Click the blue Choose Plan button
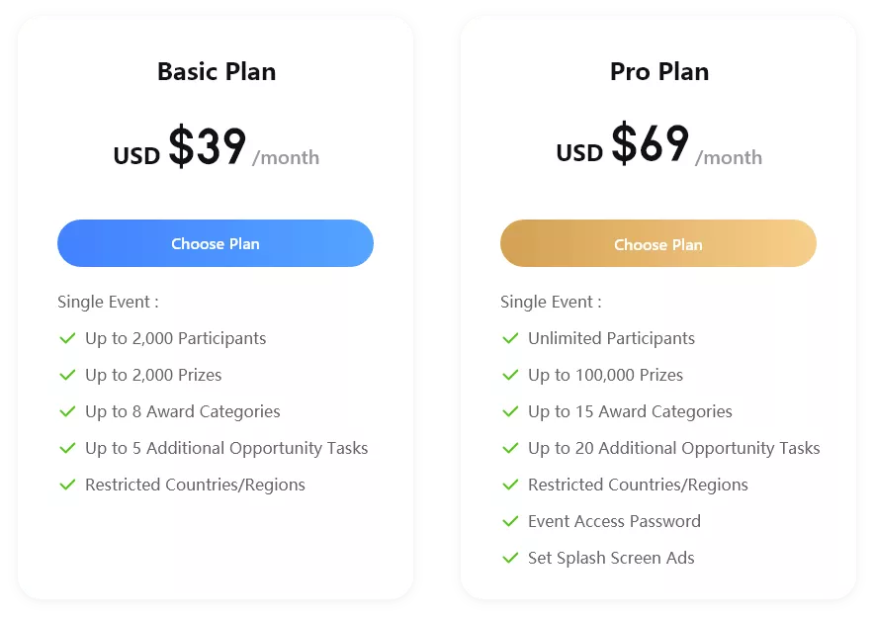 pos(216,243)
